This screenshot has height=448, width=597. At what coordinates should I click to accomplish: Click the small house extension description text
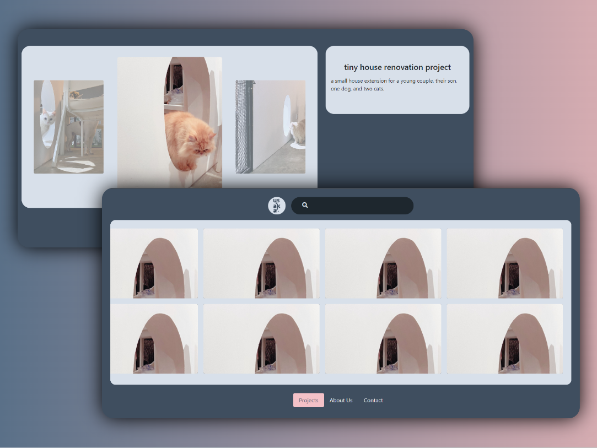[394, 85]
